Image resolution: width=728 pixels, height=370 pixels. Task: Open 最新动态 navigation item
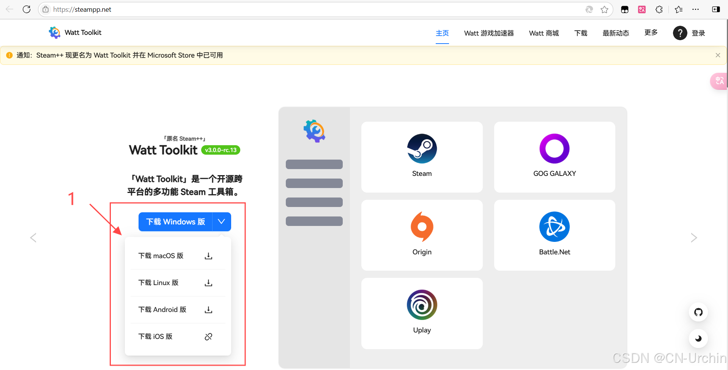[x=616, y=33]
